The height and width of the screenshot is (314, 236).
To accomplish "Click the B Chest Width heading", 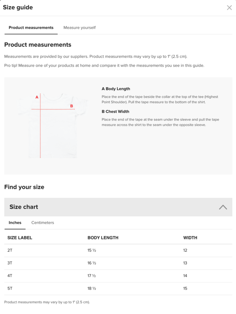I will click(x=115, y=111).
